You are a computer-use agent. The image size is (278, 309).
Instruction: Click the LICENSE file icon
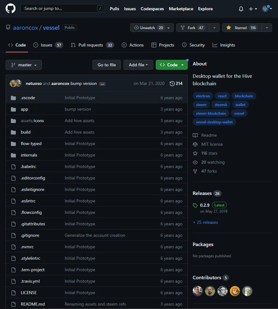13,293
